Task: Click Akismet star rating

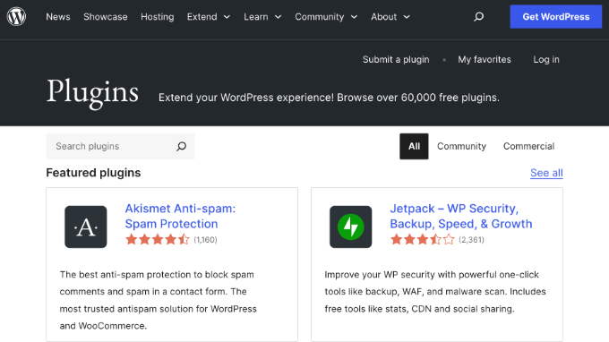Action: 158,240
